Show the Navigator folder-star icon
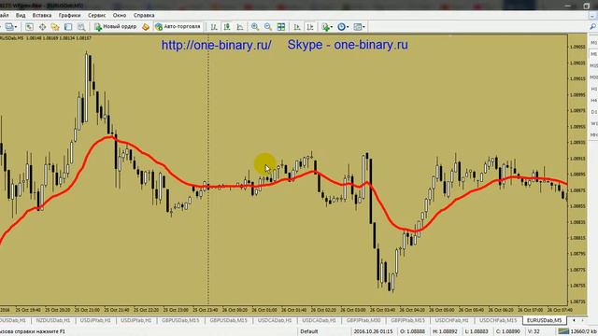Image resolution: width=598 pixels, height=336 pixels. [55, 27]
